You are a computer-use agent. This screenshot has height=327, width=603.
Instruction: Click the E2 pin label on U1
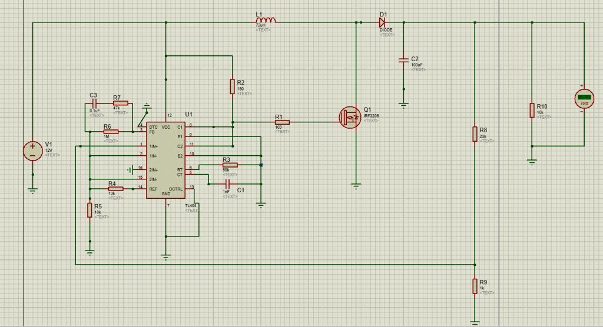coord(180,156)
